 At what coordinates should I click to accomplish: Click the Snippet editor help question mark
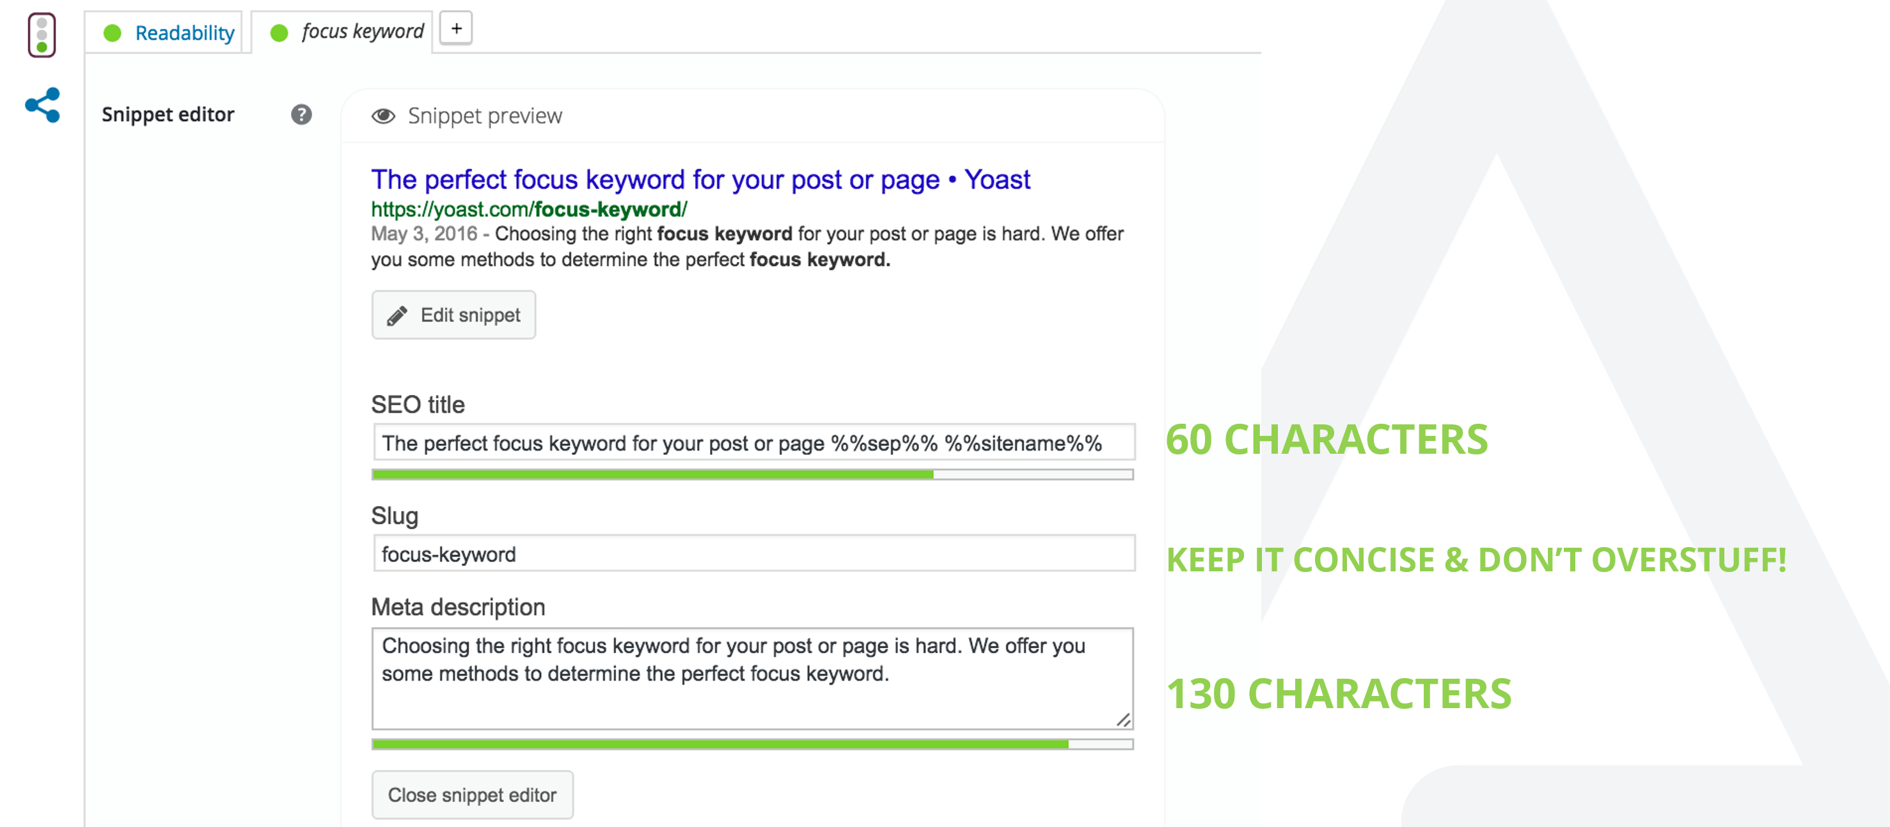click(x=301, y=114)
